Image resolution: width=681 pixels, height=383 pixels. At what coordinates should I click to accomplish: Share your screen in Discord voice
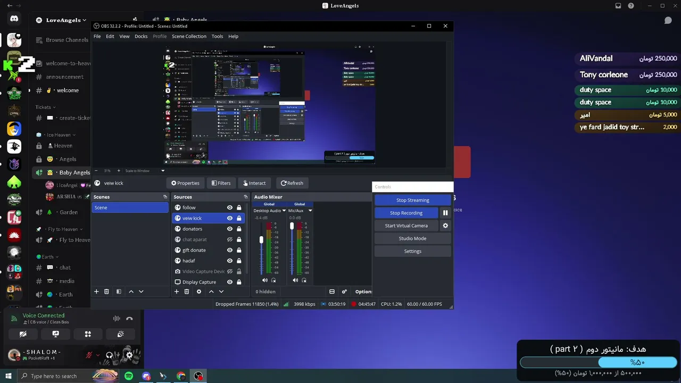55,334
